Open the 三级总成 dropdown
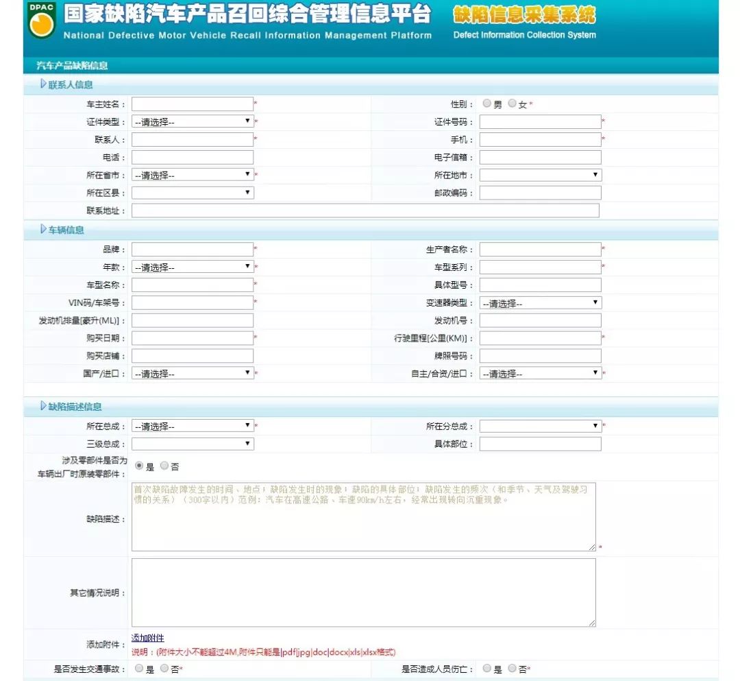Image resolution: width=740 pixels, height=681 pixels. tap(193, 444)
